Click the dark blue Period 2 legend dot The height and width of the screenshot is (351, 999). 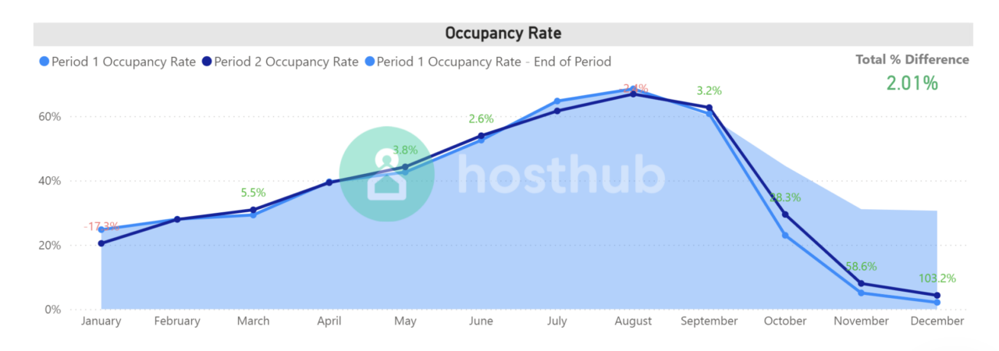[206, 62]
